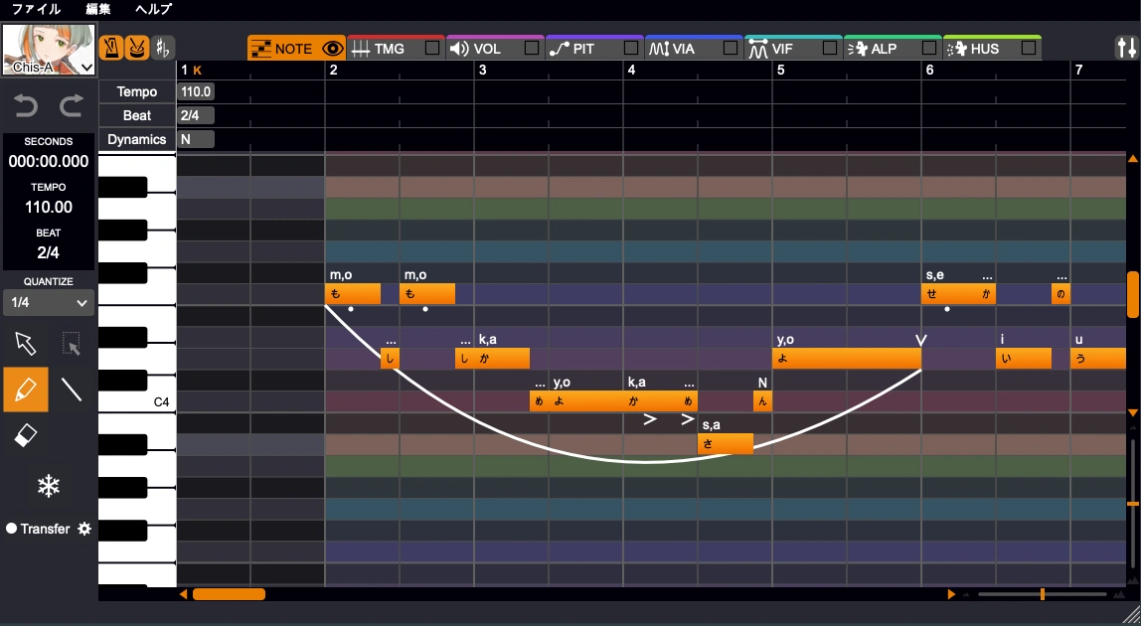The height and width of the screenshot is (626, 1141).
Task: Check the ALP checkbox
Action: pyautogui.click(x=929, y=48)
